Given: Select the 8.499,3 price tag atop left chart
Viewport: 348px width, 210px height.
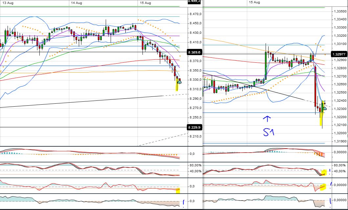Looking at the screenshot, I should (x=194, y=1).
